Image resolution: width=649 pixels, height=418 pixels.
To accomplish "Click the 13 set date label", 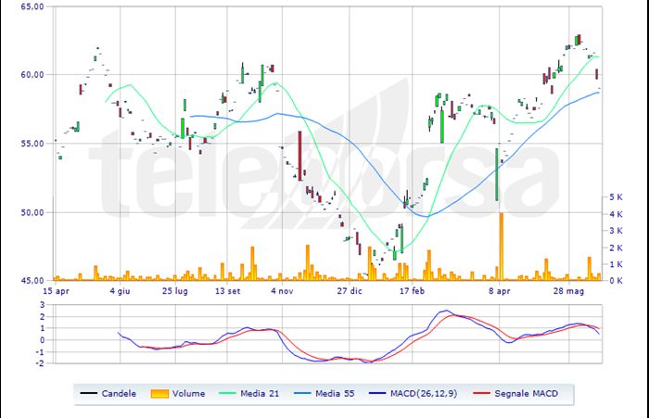I will (227, 291).
